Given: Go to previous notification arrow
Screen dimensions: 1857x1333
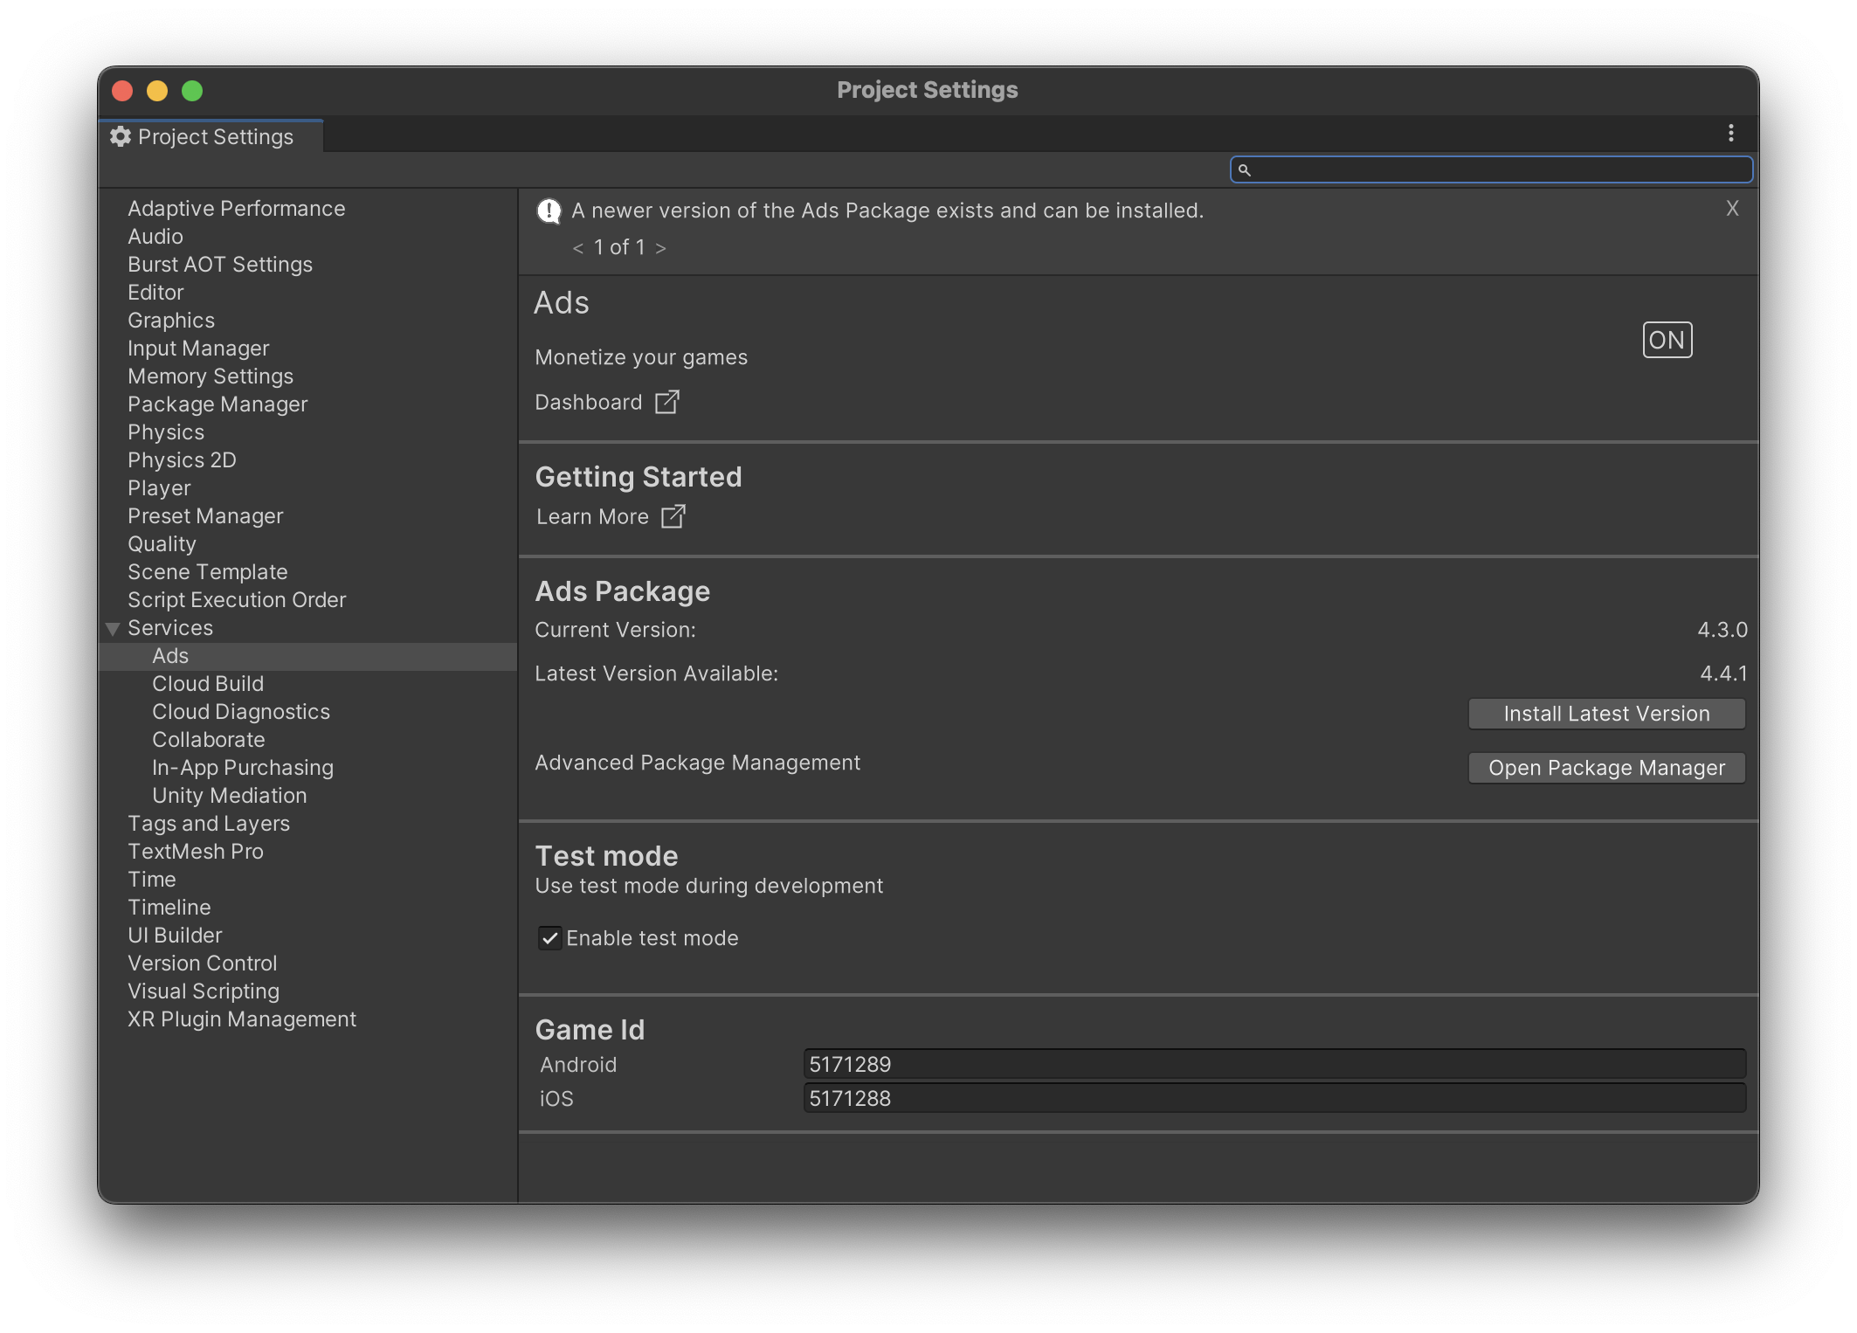Looking at the screenshot, I should (577, 248).
